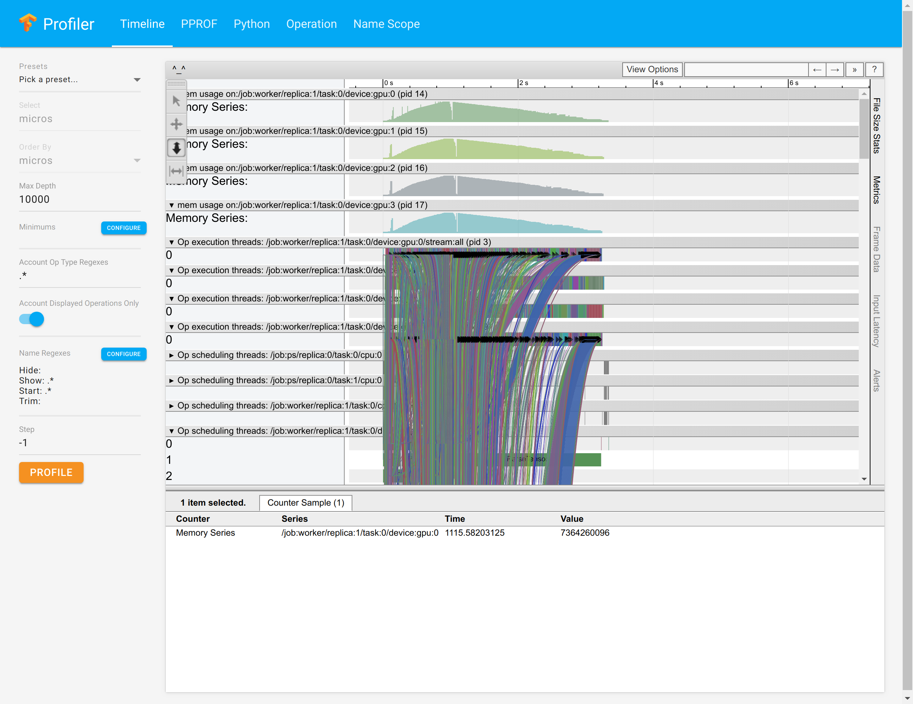Go to previous search result arrow
The width and height of the screenshot is (913, 704).
click(817, 69)
